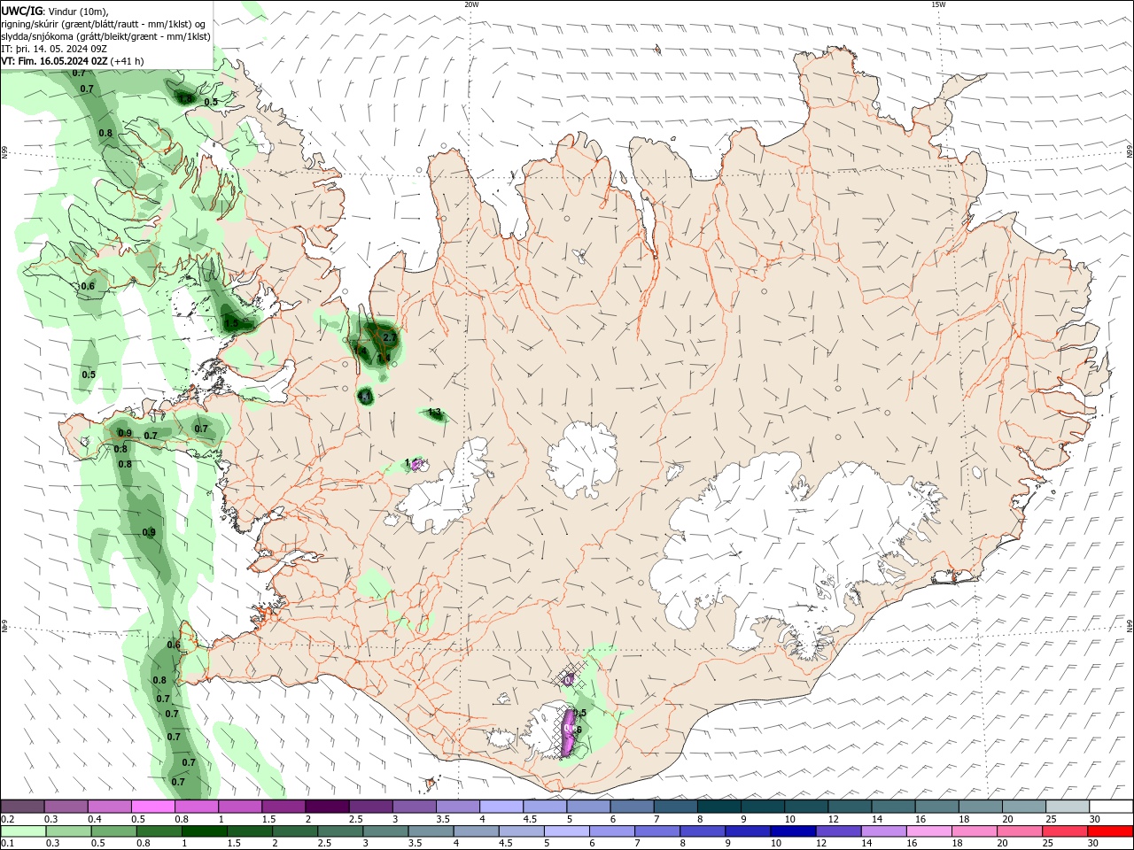Click bright red rain swatch above 30
The width and height of the screenshot is (1134, 850).
coord(1109,831)
